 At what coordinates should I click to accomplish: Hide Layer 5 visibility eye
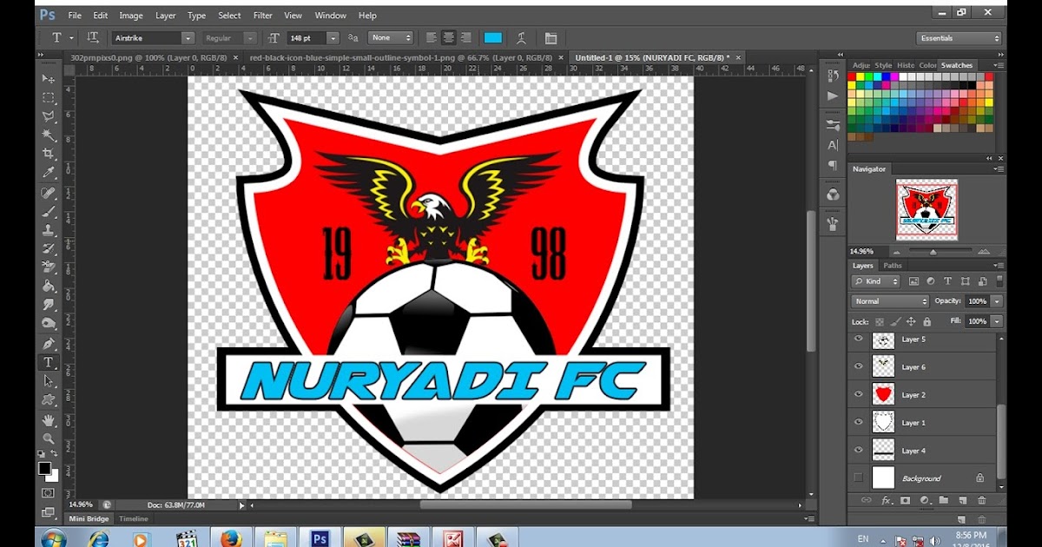pyautogui.click(x=859, y=339)
